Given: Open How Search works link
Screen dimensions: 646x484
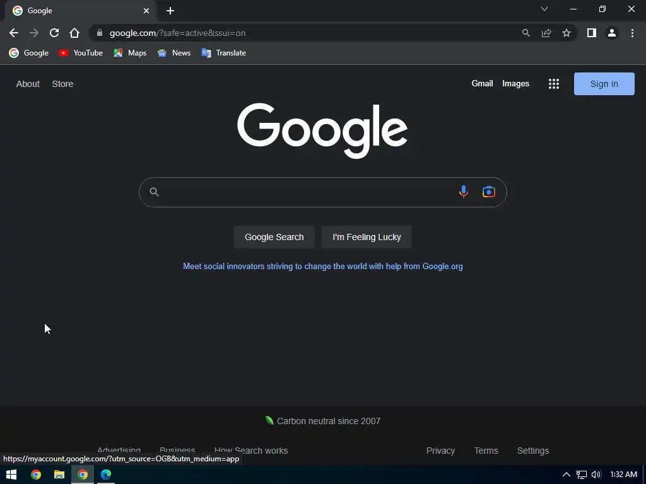Looking at the screenshot, I should coord(251,451).
